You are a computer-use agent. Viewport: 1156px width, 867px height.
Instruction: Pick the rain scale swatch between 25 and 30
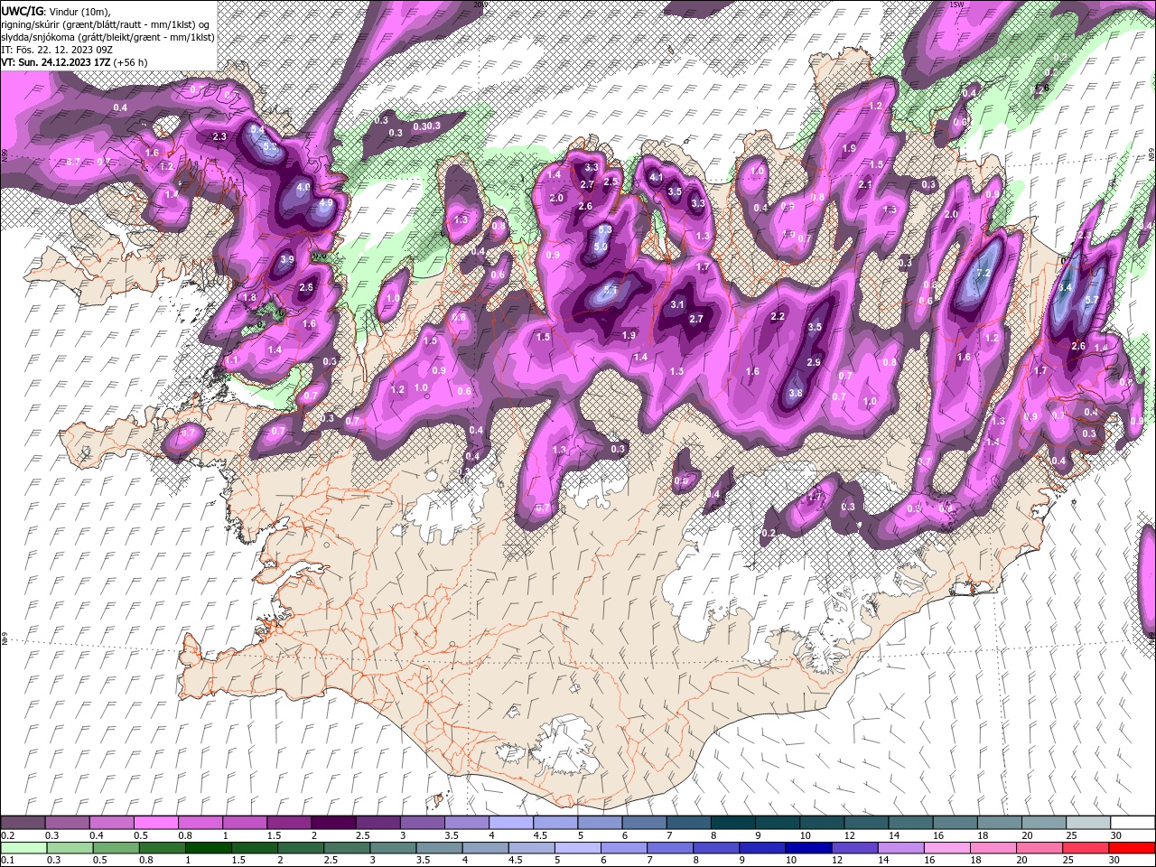[1084, 848]
